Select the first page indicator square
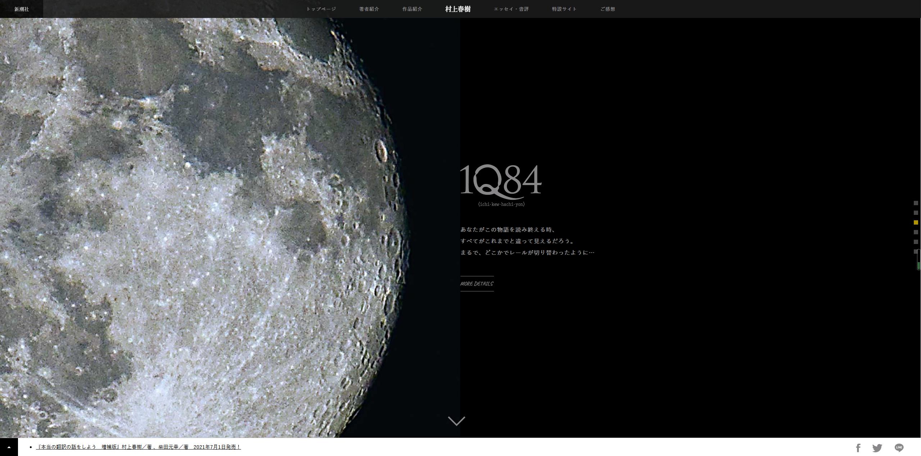 click(x=916, y=203)
